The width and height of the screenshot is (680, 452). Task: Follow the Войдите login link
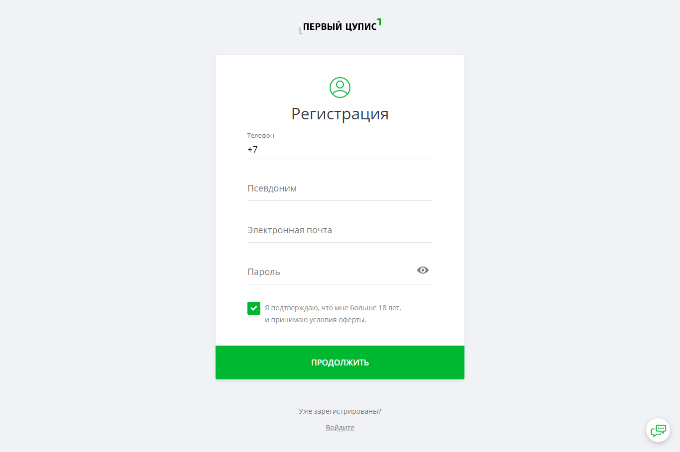(x=340, y=428)
